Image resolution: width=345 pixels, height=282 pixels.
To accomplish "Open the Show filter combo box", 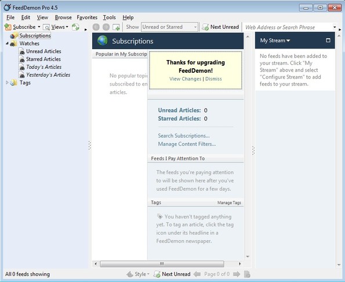I will (x=169, y=27).
